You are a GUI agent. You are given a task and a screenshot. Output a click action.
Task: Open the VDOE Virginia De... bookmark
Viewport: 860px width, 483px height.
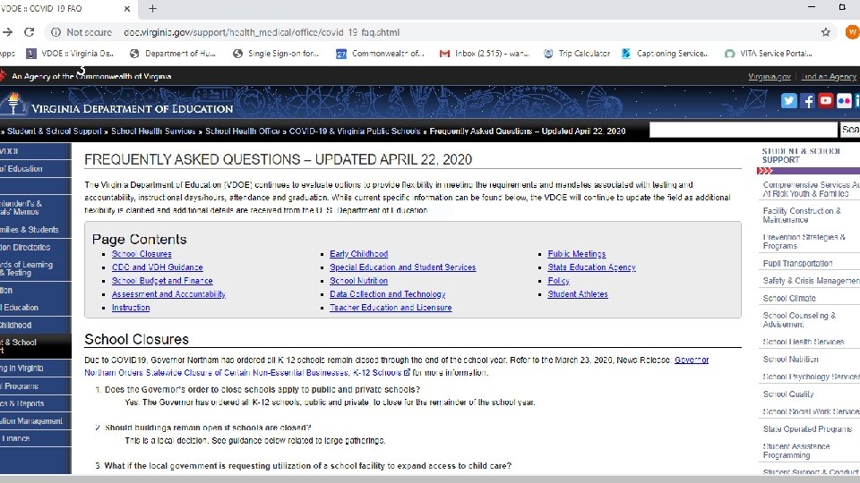[x=70, y=53]
